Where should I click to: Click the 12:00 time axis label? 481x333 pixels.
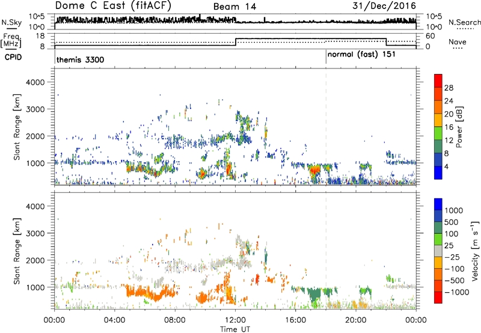[x=235, y=320]
